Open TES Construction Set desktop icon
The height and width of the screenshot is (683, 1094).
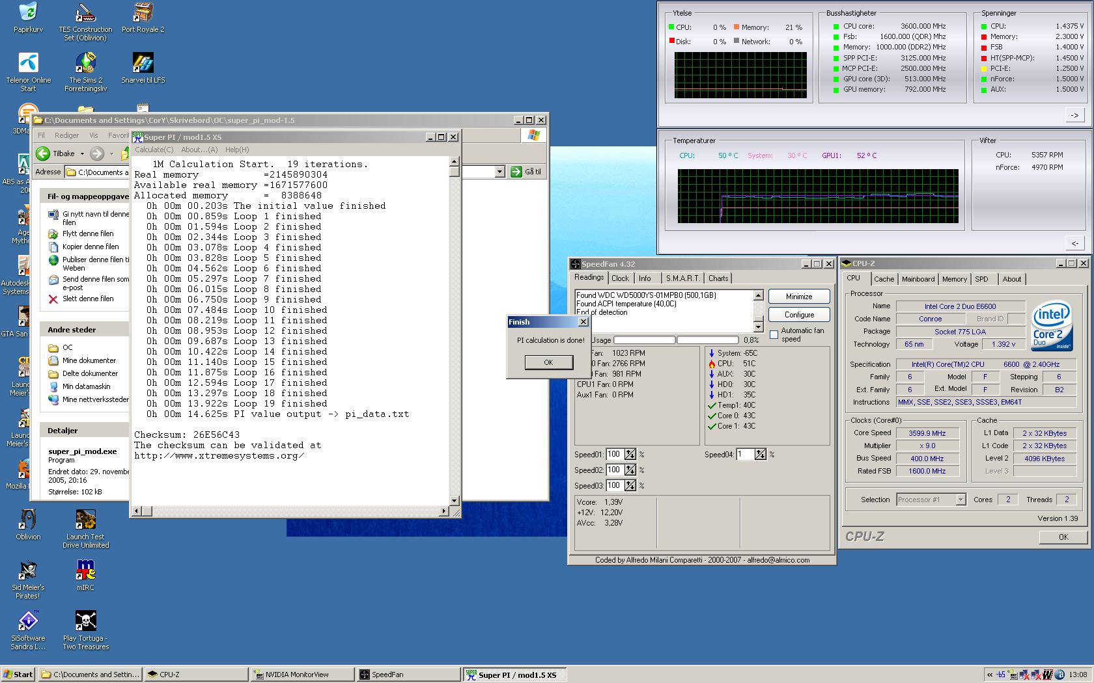[85, 21]
